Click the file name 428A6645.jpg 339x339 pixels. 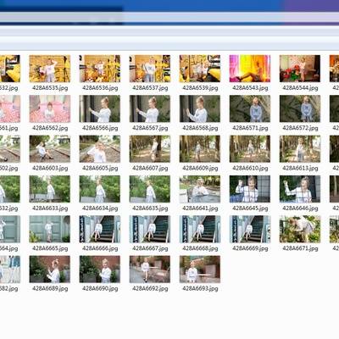[250, 208]
